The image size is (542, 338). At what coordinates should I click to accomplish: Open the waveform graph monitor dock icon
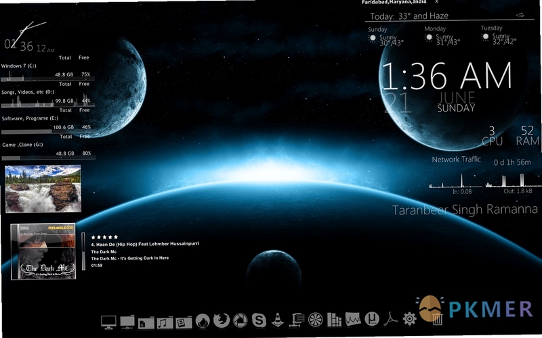pyautogui.click(x=352, y=319)
